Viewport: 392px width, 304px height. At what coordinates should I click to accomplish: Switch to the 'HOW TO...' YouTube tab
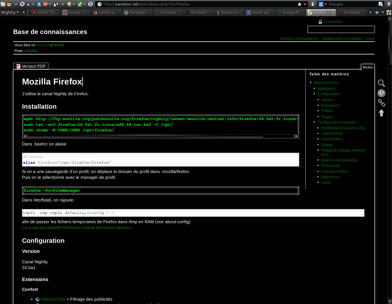coord(45,12)
